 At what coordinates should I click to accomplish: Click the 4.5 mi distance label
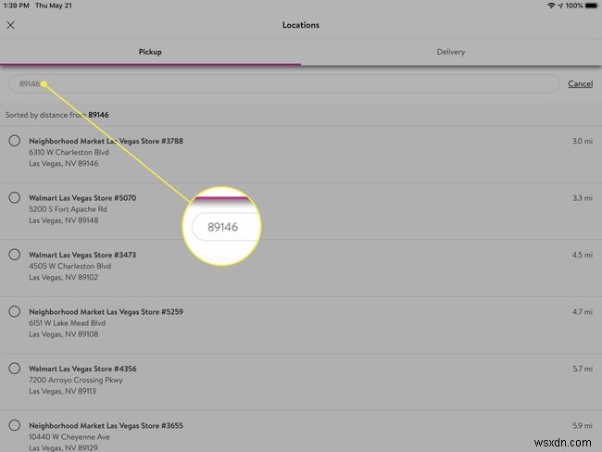[583, 255]
